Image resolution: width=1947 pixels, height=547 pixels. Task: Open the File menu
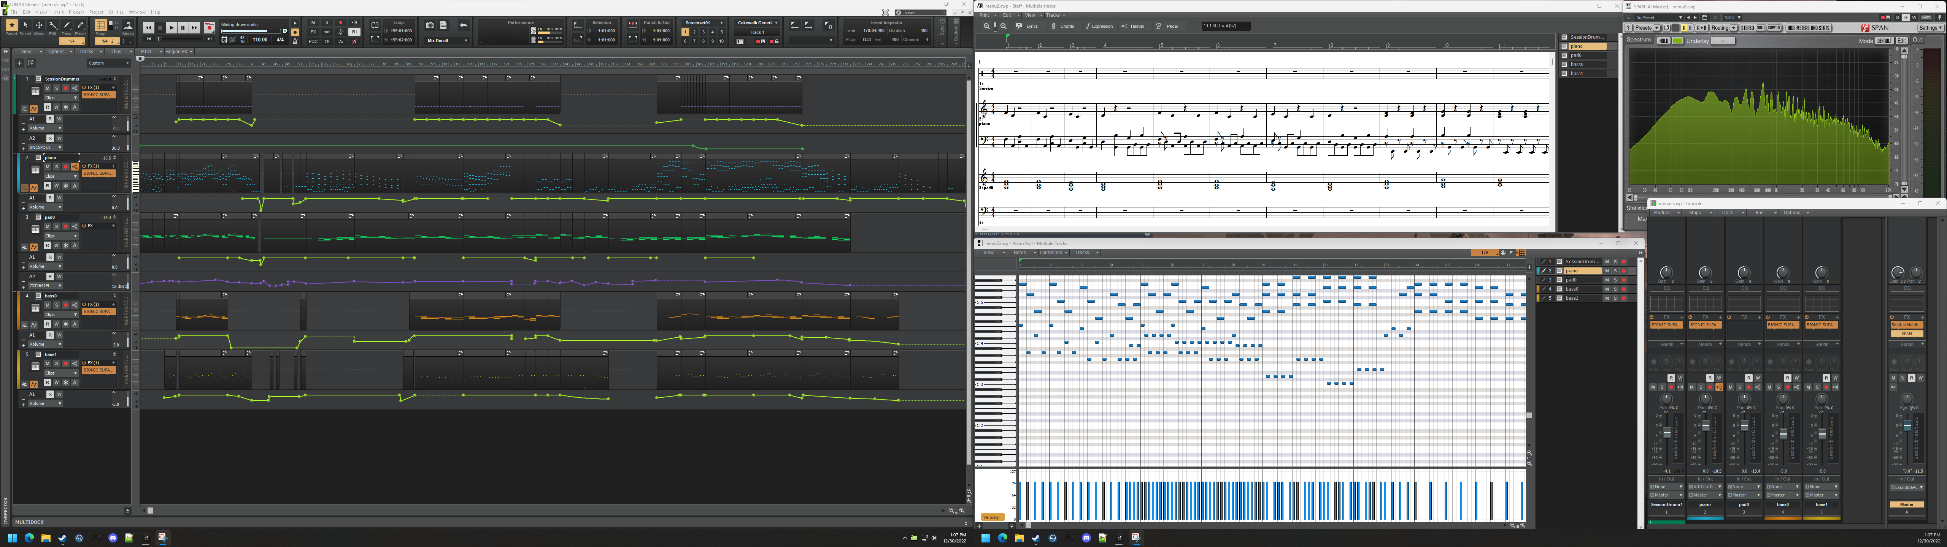(x=14, y=12)
